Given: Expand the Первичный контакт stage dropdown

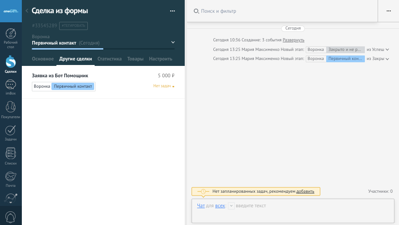Looking at the screenshot, I should tap(172, 42).
